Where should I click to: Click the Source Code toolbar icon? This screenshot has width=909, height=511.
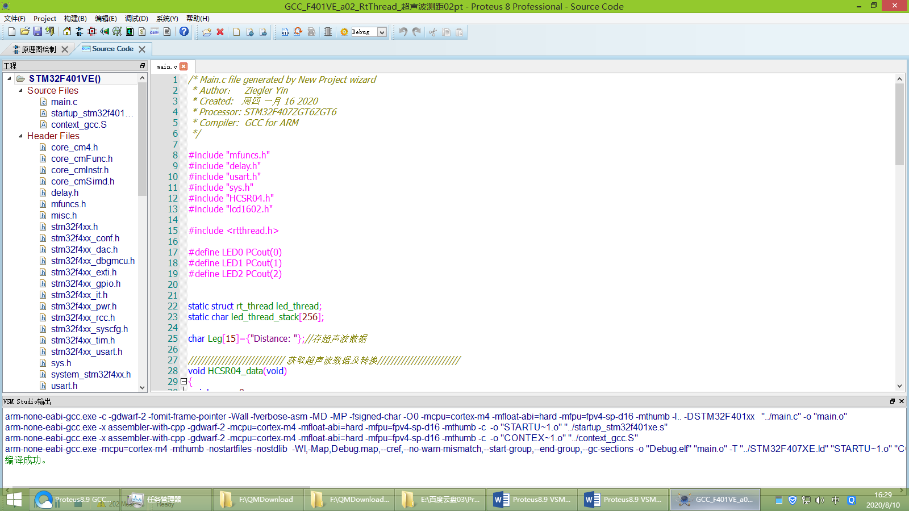click(x=155, y=32)
